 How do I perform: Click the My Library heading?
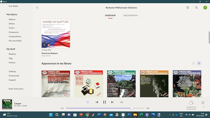[12, 15]
